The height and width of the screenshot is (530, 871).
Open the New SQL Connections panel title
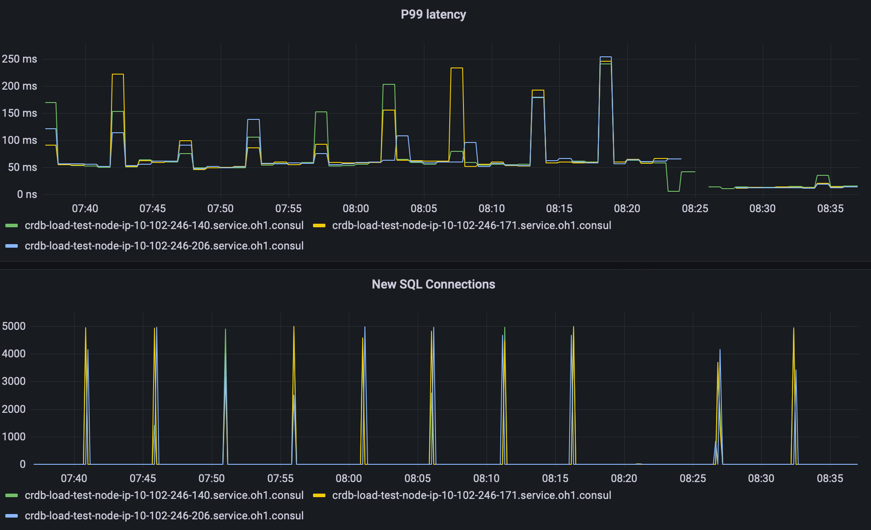(433, 284)
